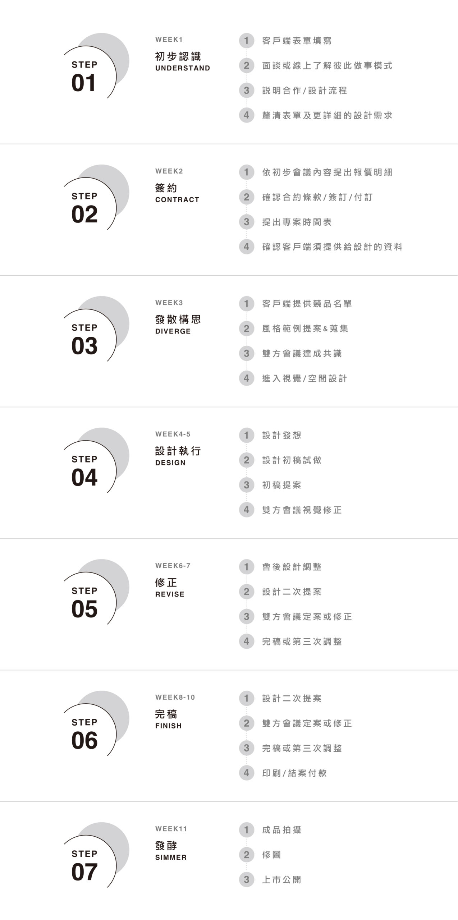Select the WEEK8-10 label
This screenshot has width=458, height=920.
tap(175, 697)
